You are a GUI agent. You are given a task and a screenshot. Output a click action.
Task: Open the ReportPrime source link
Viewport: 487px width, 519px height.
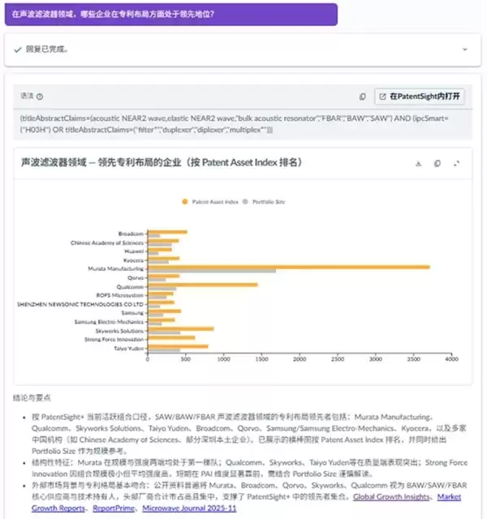click(x=114, y=508)
